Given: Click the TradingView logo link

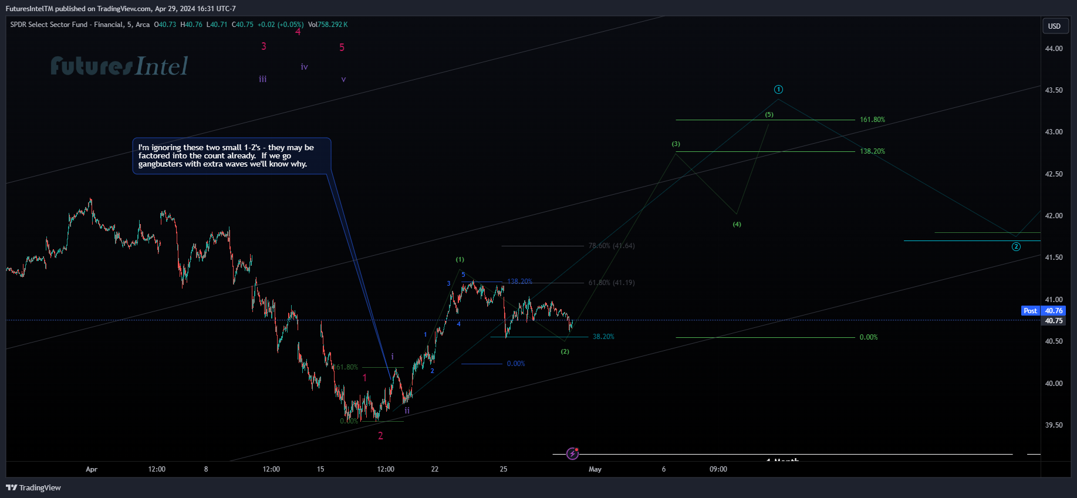Looking at the screenshot, I should point(33,487).
